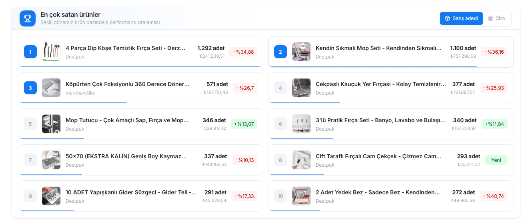Viewport: 525px width, 224px height.
Task: Select the 1.292 adet sales figure
Action: [211, 48]
